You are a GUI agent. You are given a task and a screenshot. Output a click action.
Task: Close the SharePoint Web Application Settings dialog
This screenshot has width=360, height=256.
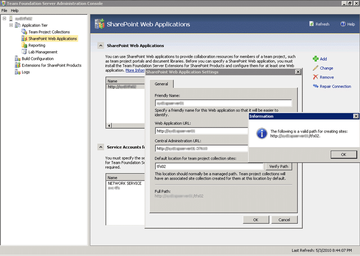coord(298,72)
